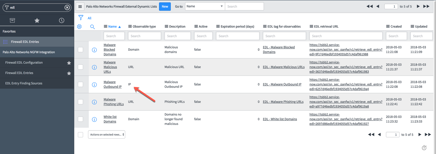
Task: Go to first page at top
Action: point(369,6)
